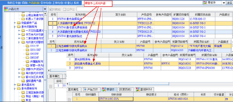
Task: Open project number HQG15226 link
Action: pos(178,19)
